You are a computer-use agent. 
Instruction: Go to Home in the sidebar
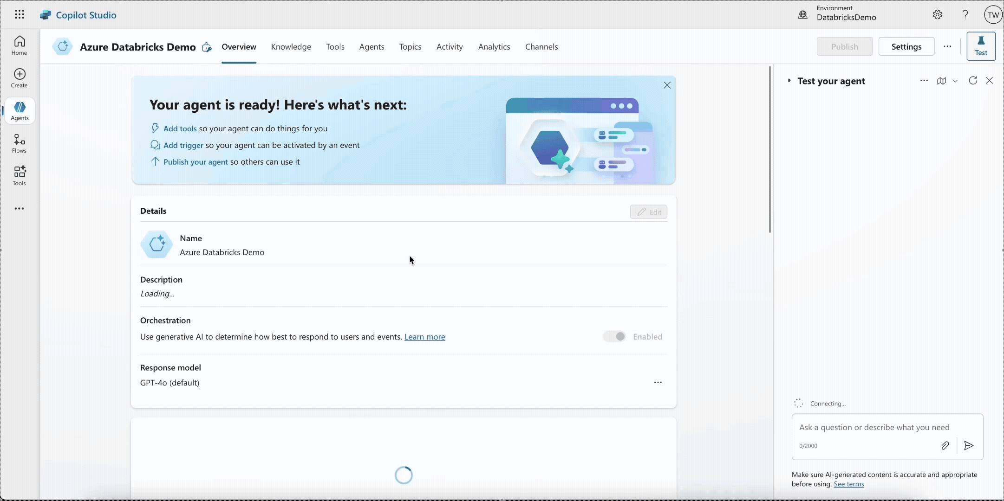[20, 45]
